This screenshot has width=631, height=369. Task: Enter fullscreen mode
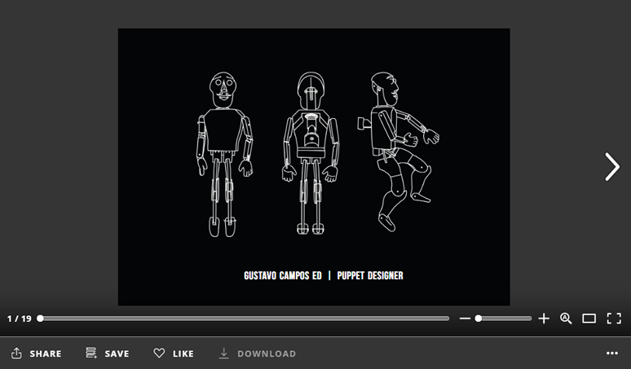tap(614, 318)
